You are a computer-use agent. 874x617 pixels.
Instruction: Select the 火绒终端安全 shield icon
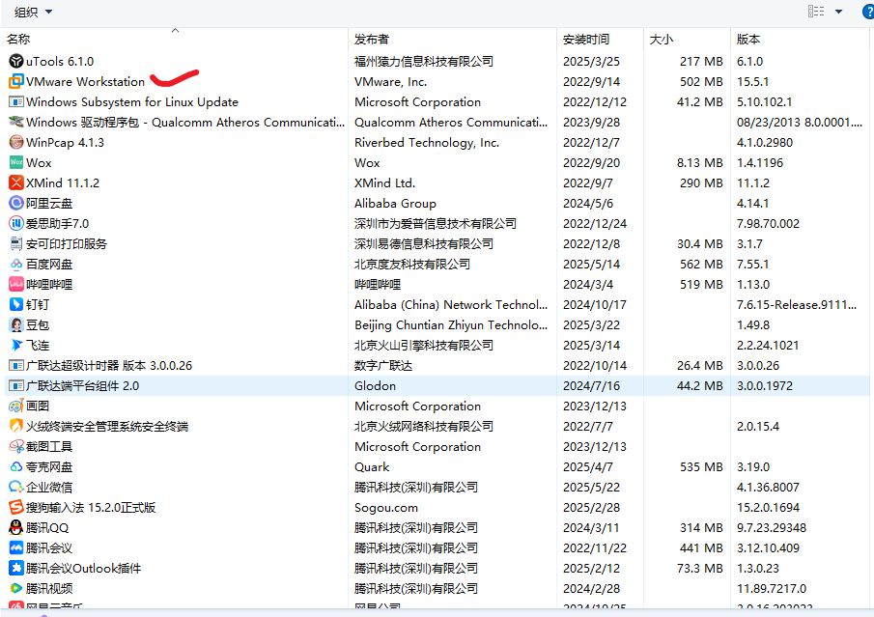tap(16, 427)
